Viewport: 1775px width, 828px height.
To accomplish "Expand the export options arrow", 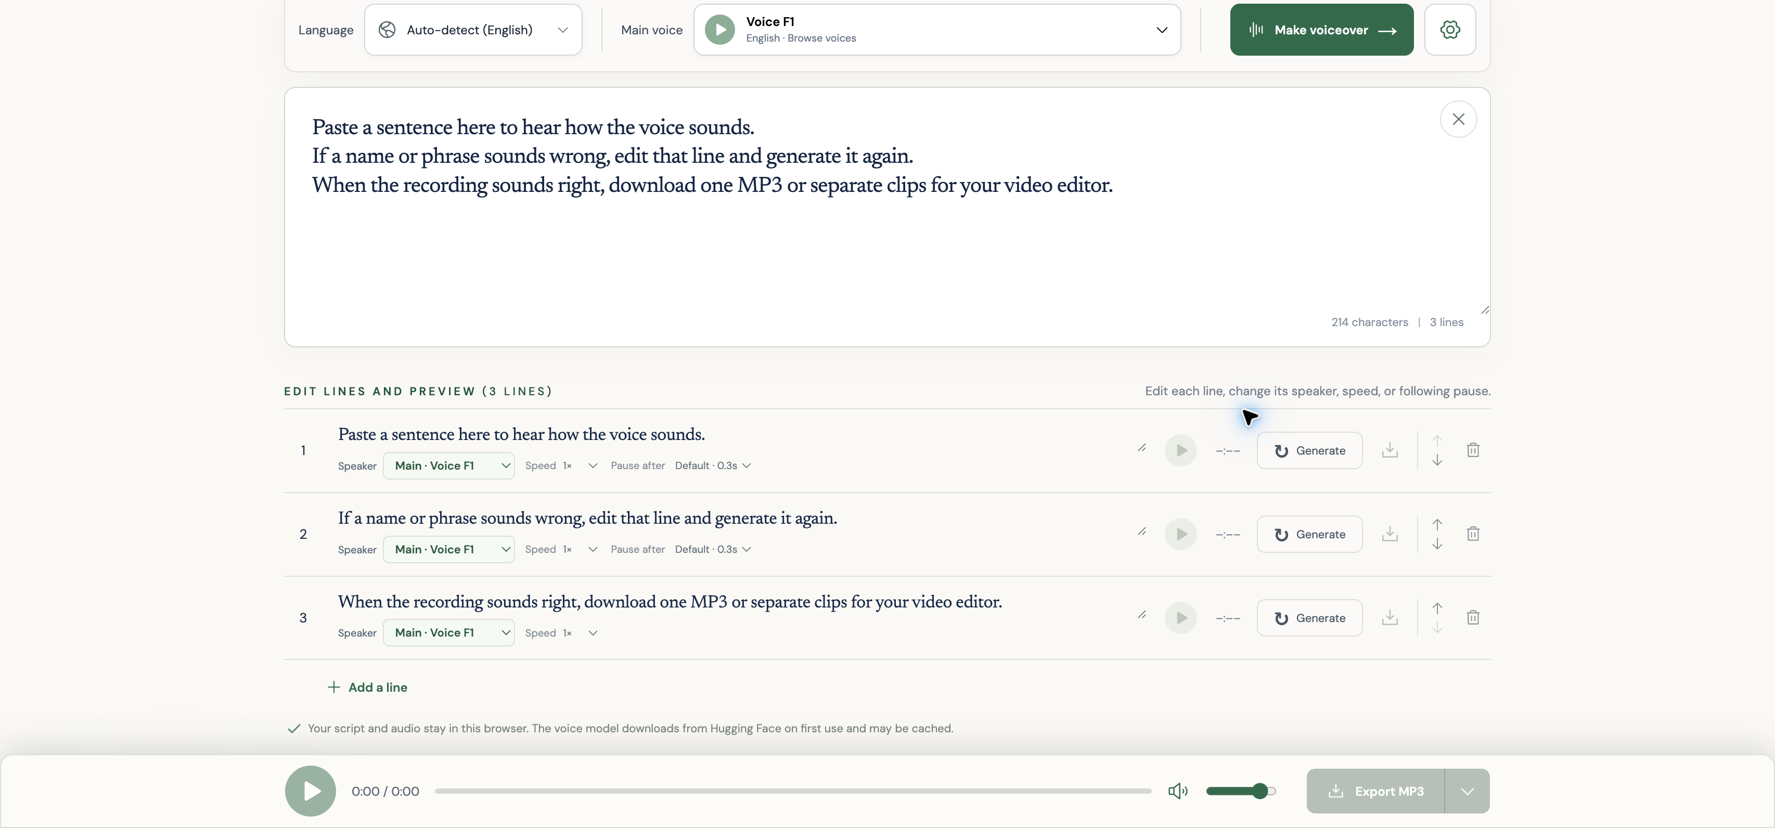I will tap(1468, 791).
